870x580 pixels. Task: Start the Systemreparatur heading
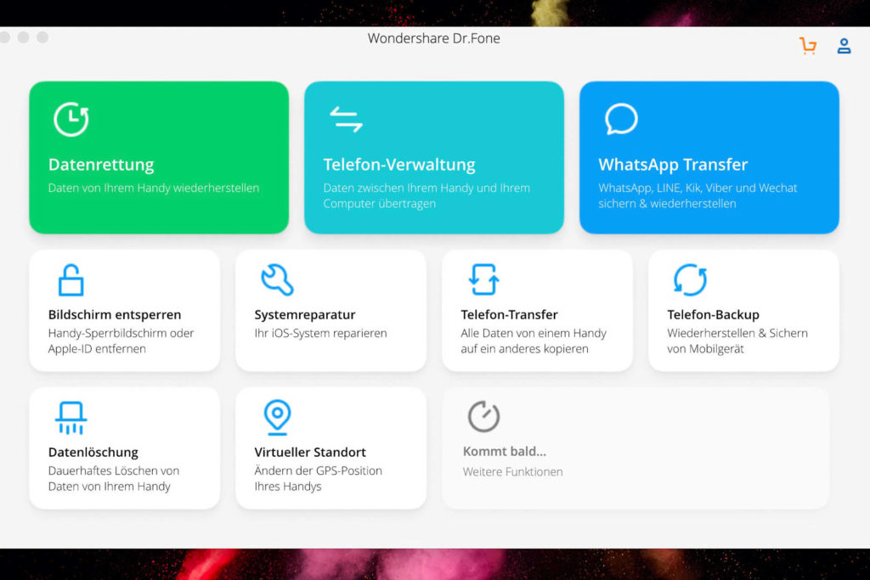[305, 314]
